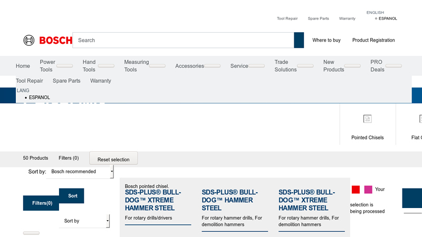
Task: Open Spare Parts link in top header
Action: (318, 18)
